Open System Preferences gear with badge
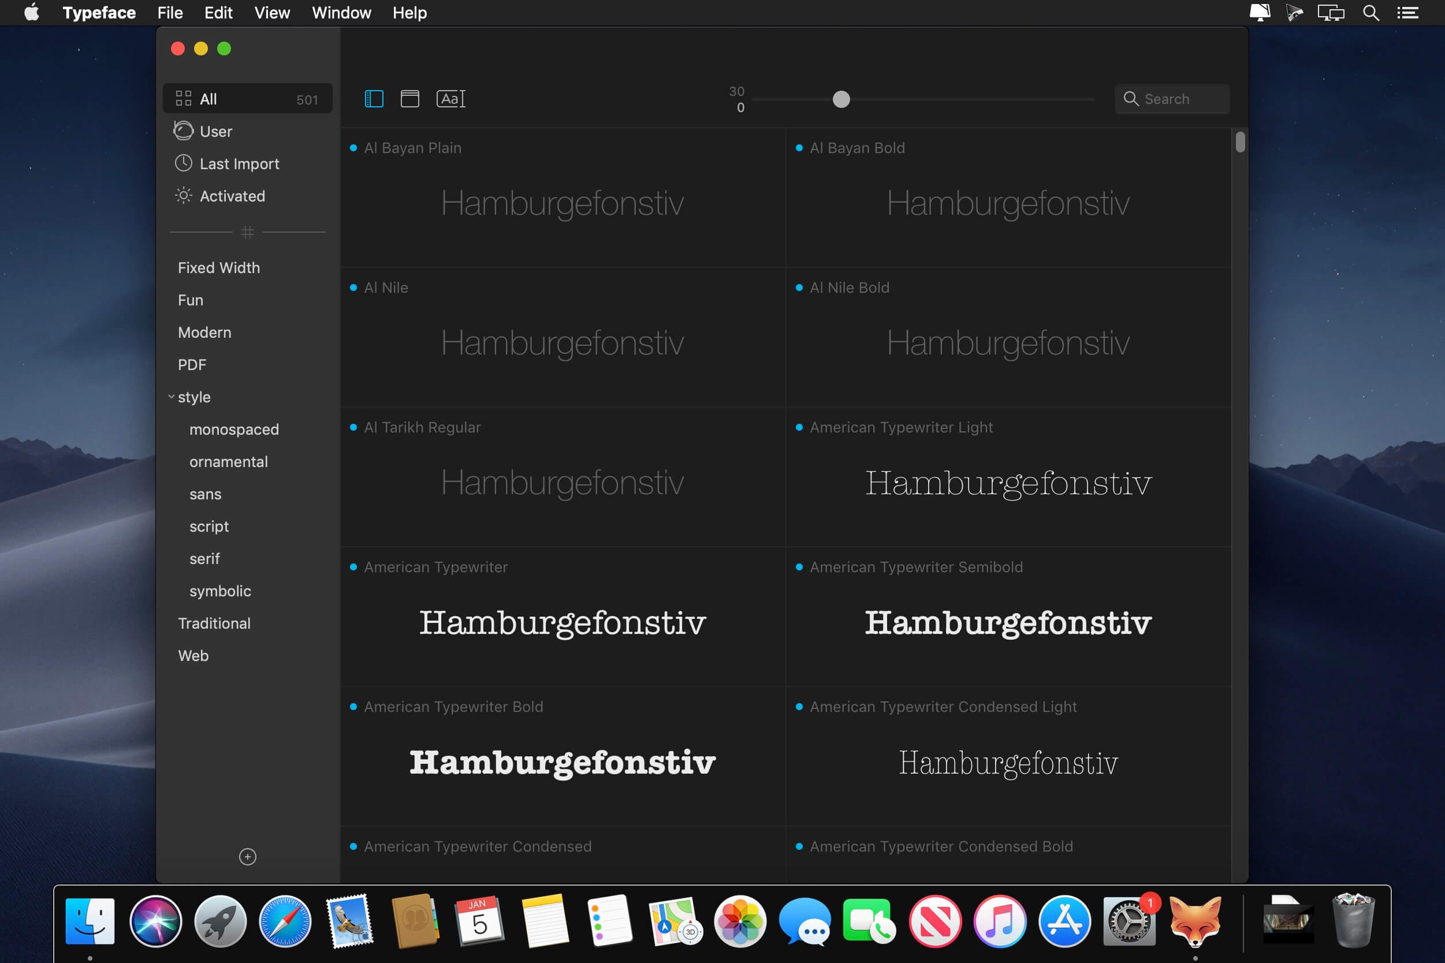Image resolution: width=1445 pixels, height=963 pixels. pos(1130,921)
